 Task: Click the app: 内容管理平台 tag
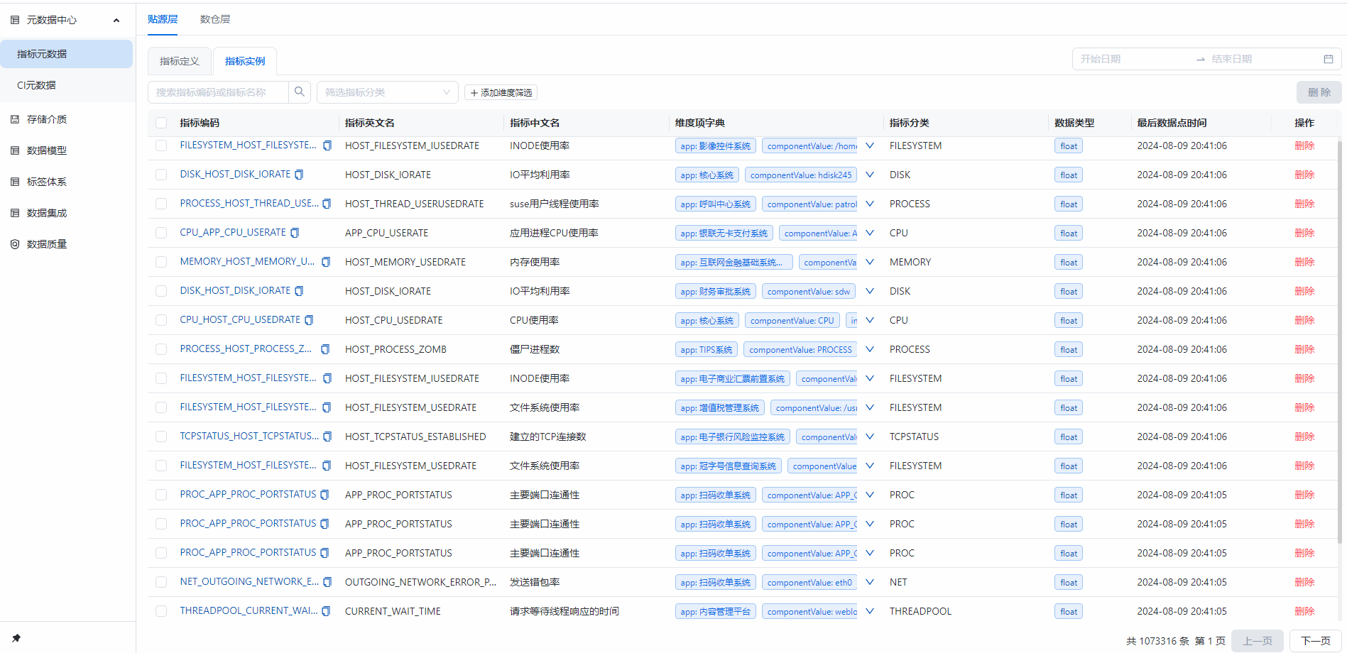coord(716,611)
